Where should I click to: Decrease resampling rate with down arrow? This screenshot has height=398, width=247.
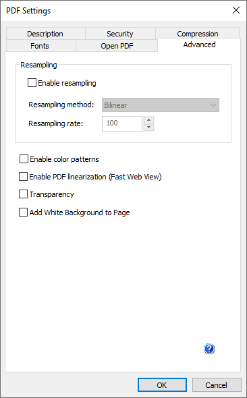148,127
